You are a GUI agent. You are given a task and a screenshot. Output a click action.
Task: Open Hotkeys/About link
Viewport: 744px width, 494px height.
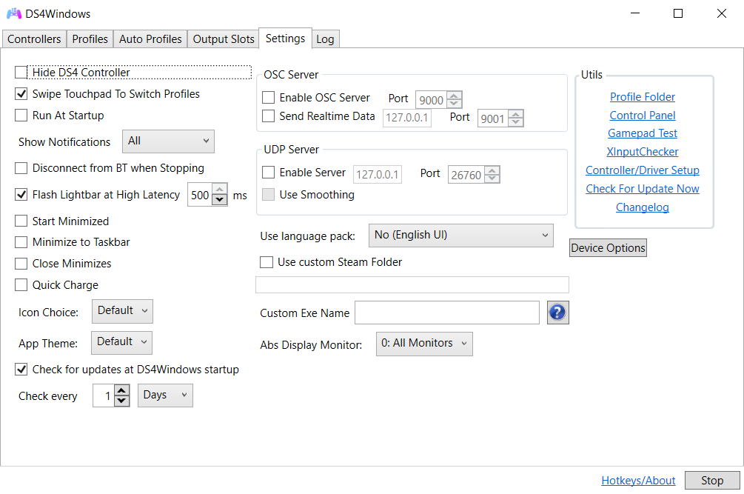pos(637,480)
